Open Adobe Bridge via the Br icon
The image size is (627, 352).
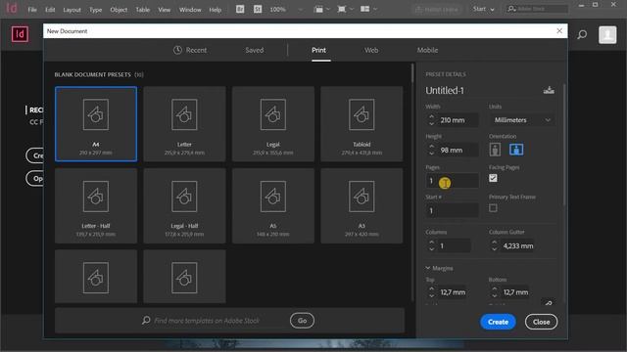240,9
